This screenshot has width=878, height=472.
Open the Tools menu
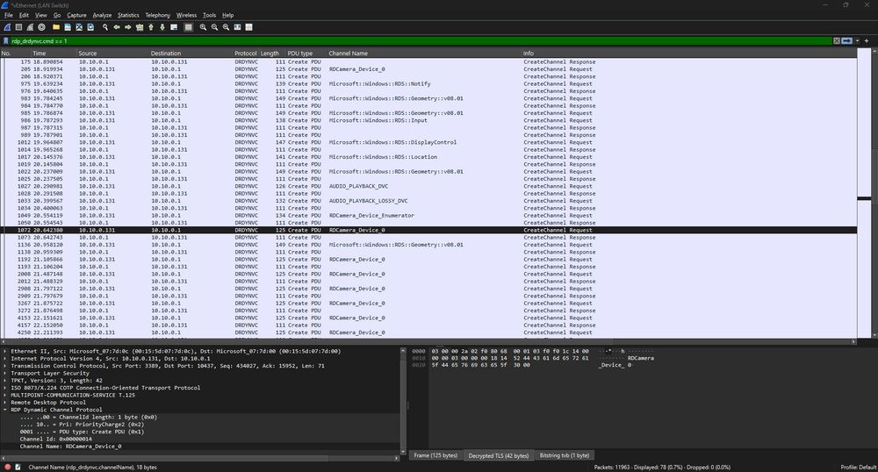pos(210,15)
